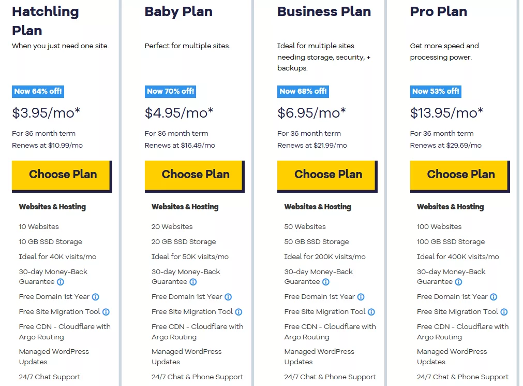Select Choose Plan under Business Plan

pyautogui.click(x=327, y=175)
